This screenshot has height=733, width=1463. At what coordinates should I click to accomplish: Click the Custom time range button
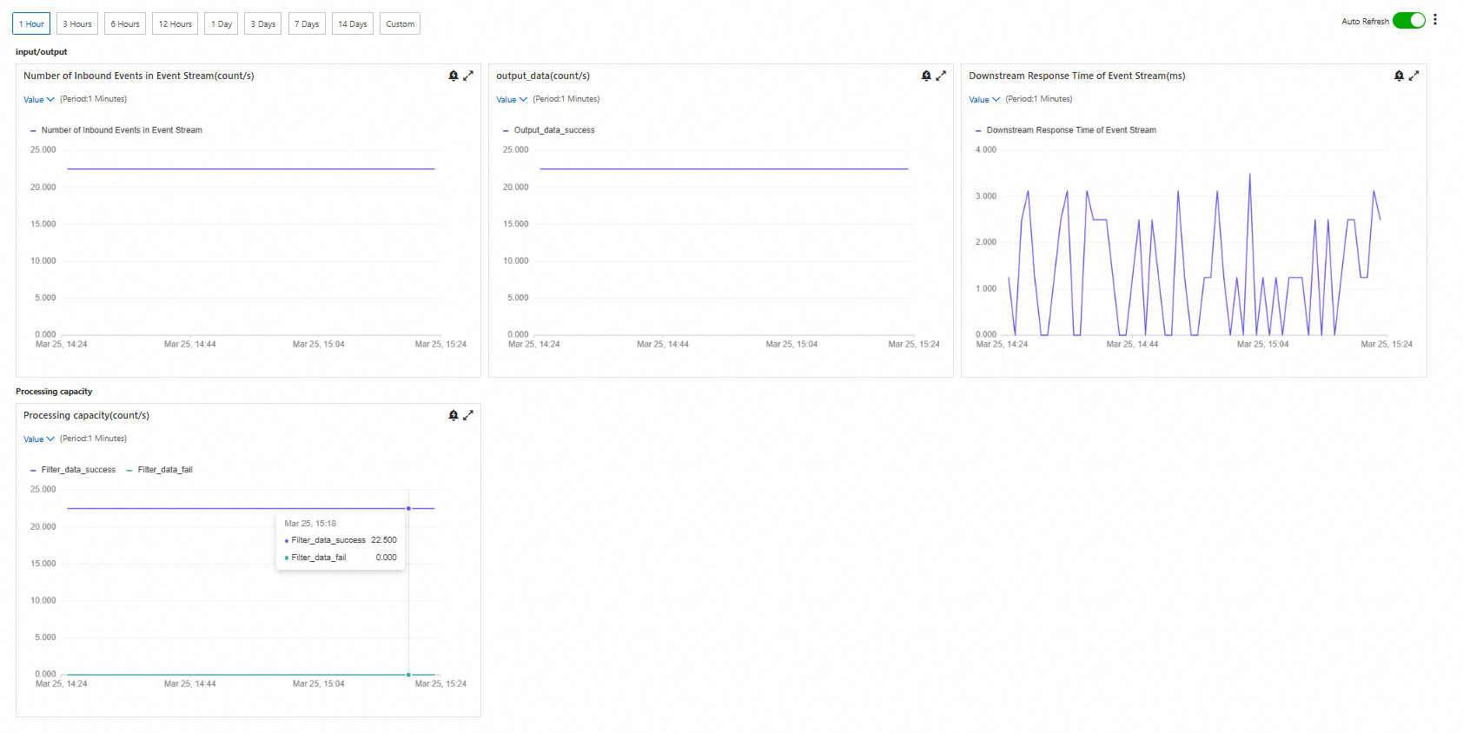click(x=400, y=24)
